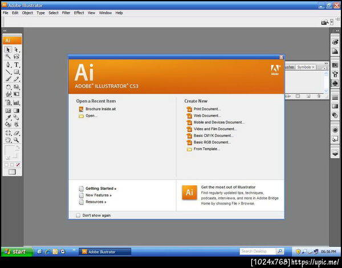
Task: Select the Magic Wand tool
Action: 8,57
